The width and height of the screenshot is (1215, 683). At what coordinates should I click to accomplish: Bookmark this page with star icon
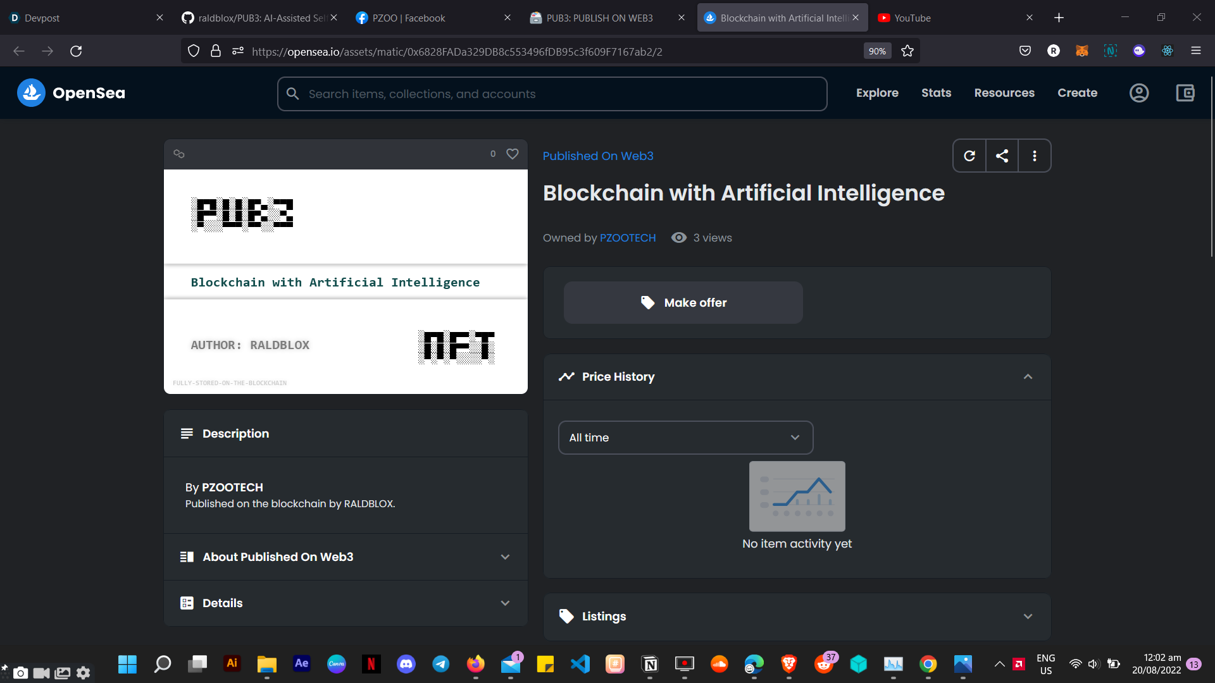[907, 51]
